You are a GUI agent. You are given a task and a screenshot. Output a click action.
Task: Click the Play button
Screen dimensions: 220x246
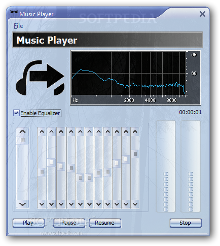[x=28, y=223]
